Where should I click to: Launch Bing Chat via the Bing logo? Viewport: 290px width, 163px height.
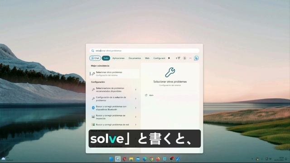coord(196,58)
